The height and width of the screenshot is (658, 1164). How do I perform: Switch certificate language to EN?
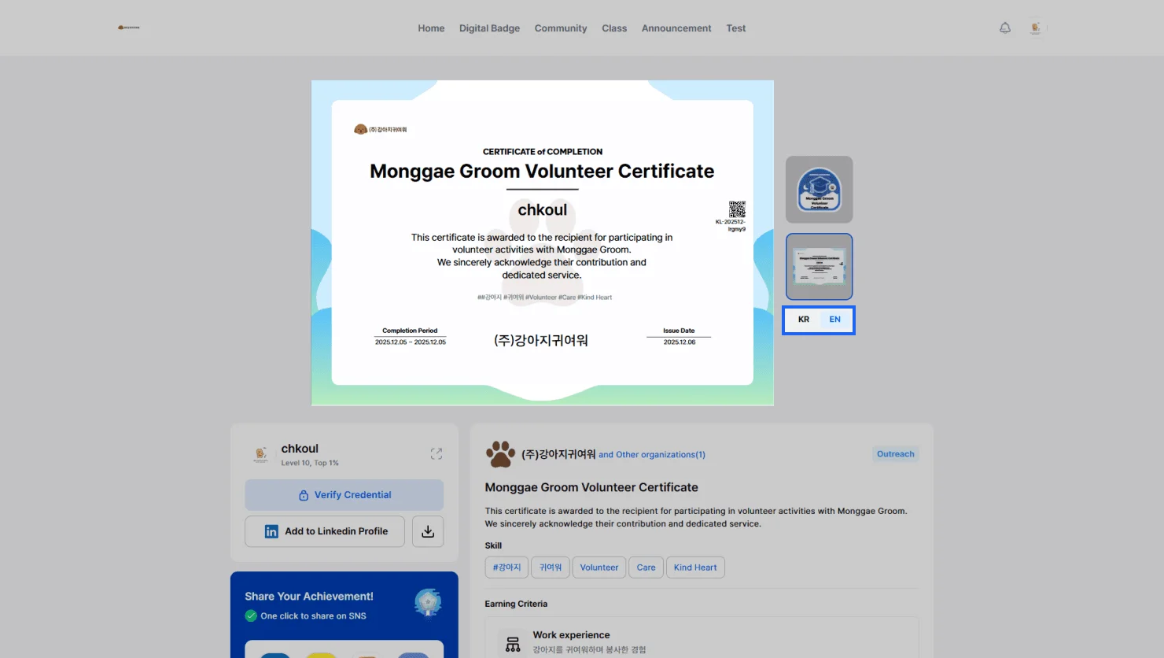[834, 320]
